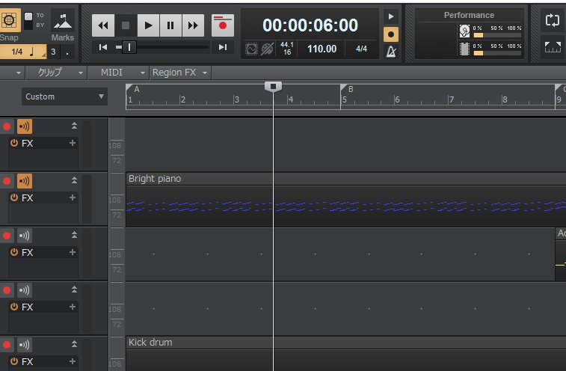
Task: Toggle FX power on track above Bright piano
Action: 13,143
